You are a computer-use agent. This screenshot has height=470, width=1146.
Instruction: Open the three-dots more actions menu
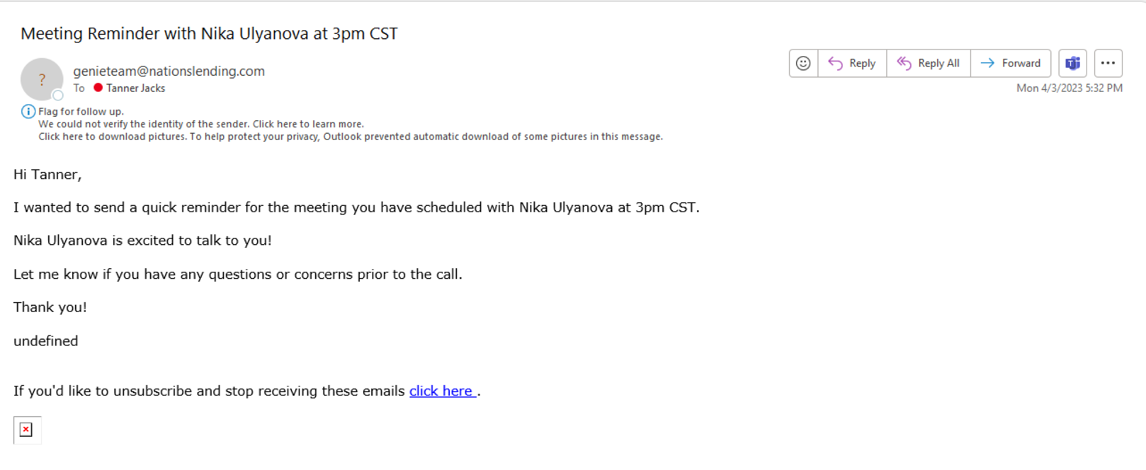(1108, 63)
